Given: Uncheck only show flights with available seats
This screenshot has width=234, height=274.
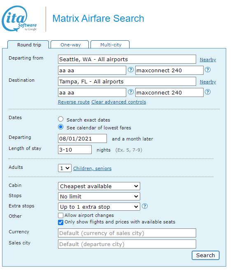Looking at the screenshot, I should click(x=61, y=222).
